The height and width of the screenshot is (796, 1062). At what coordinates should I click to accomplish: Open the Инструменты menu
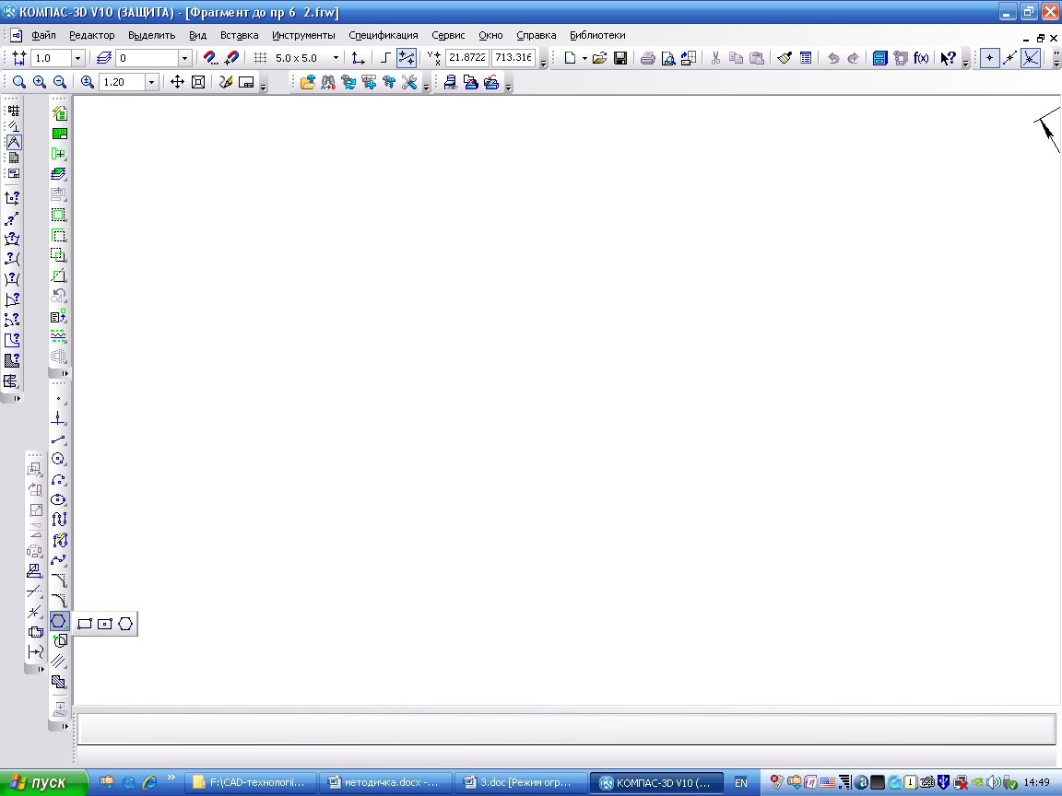pyautogui.click(x=303, y=35)
